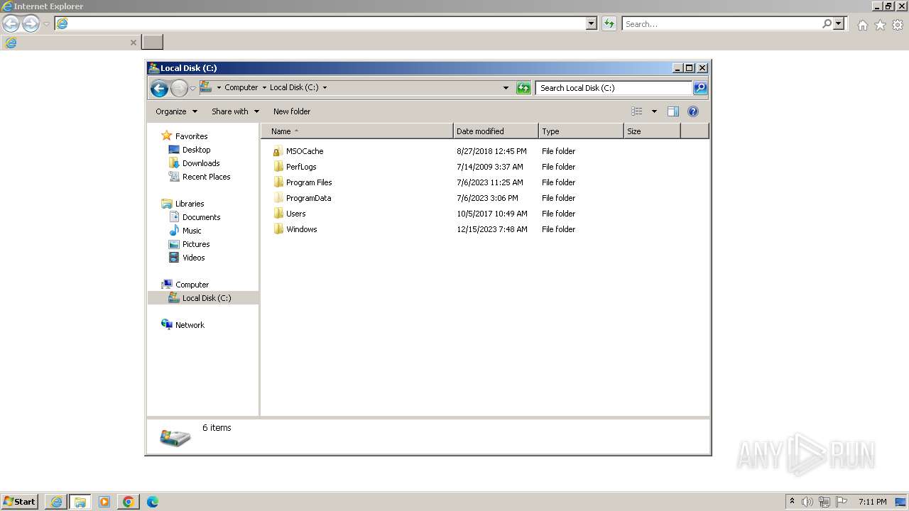
Task: Launch Microsoft Edge from taskbar
Action: (x=152, y=502)
